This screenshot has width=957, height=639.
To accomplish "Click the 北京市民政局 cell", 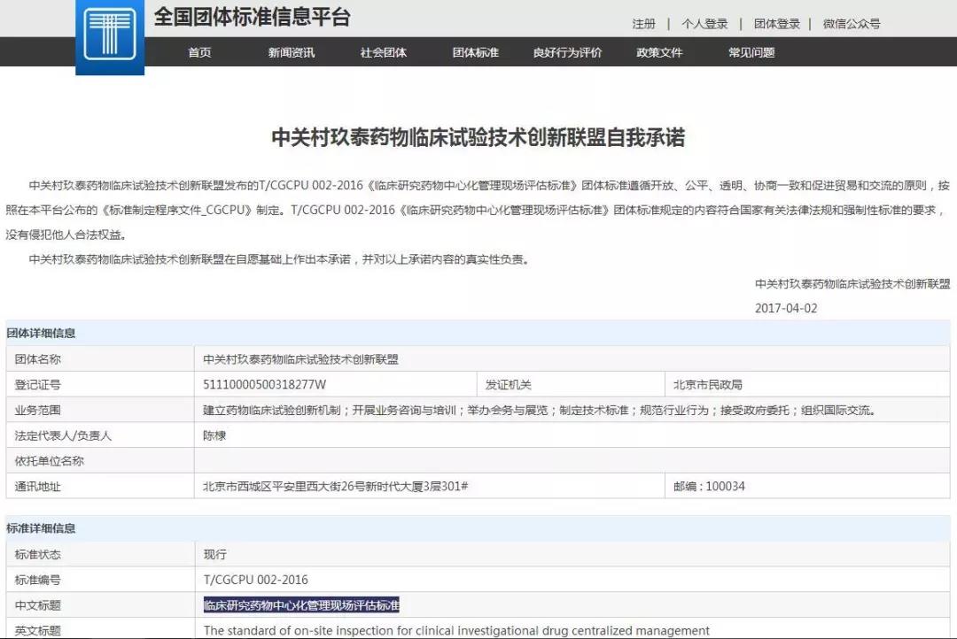I will pos(807,385).
